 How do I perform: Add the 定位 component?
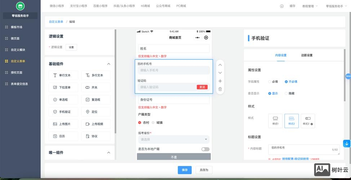tap(96, 112)
